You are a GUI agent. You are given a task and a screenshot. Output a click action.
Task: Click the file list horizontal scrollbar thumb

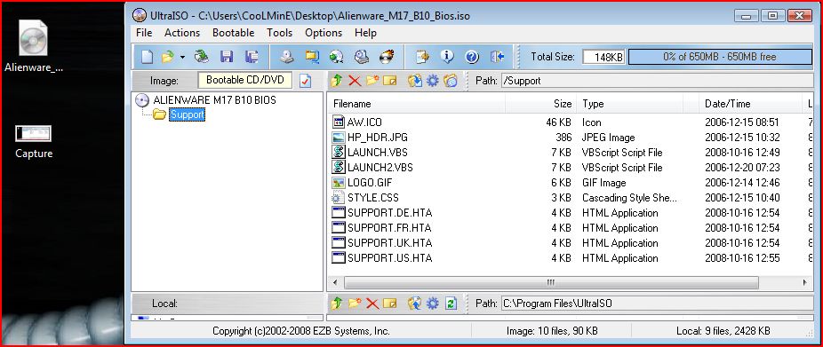coord(551,282)
